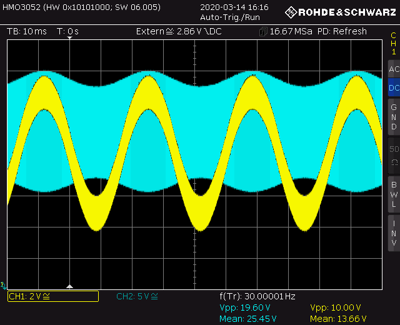Click the trigger position marker at top

tap(70, 39)
